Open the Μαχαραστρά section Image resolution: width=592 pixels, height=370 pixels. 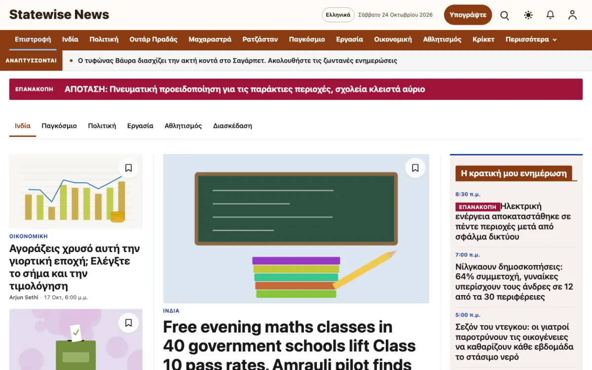click(210, 39)
